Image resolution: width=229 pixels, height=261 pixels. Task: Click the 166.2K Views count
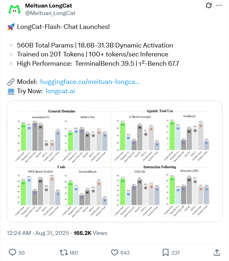pyautogui.click(x=90, y=233)
